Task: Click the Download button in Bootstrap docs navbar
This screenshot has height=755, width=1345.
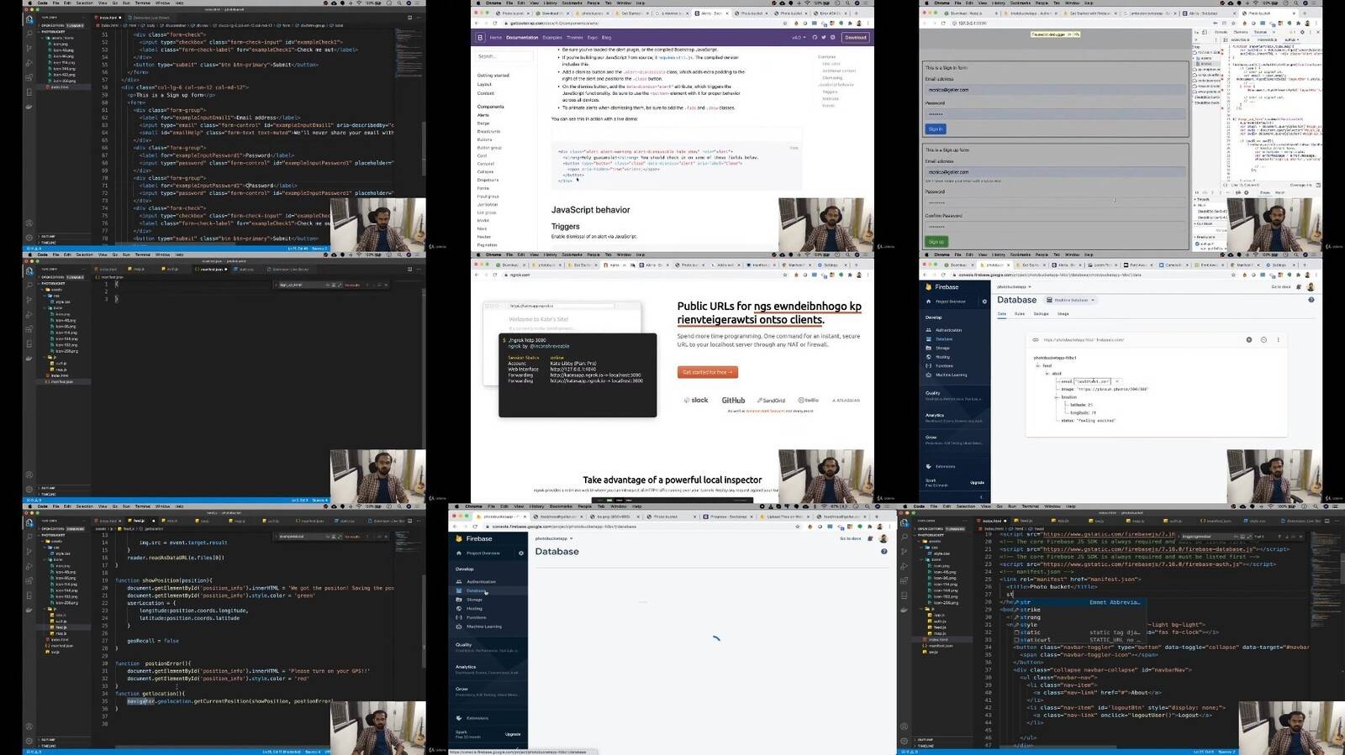Action: point(856,38)
